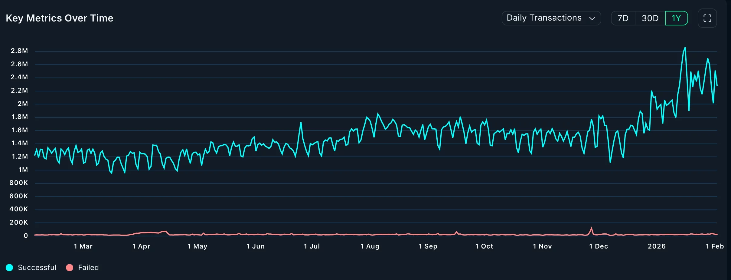731x280 pixels.
Task: Toggle visibility of the Failed series
Action: click(x=83, y=267)
